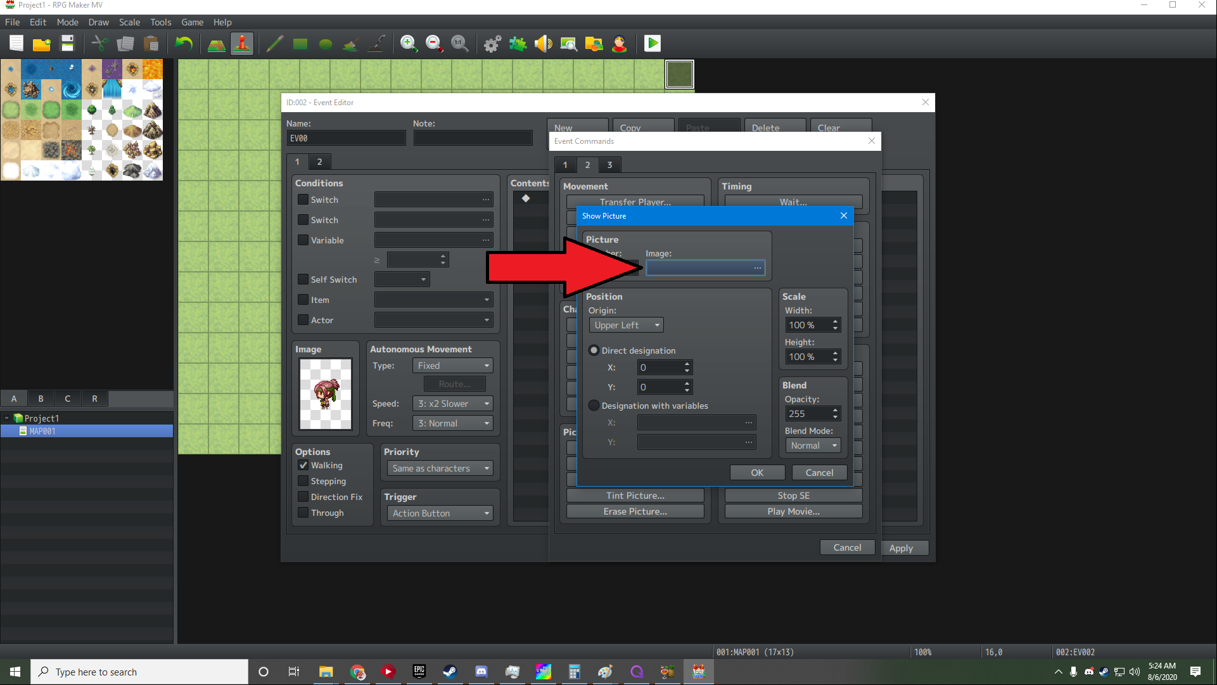
Task: Open the Trigger Action Button dropdown
Action: coord(440,513)
